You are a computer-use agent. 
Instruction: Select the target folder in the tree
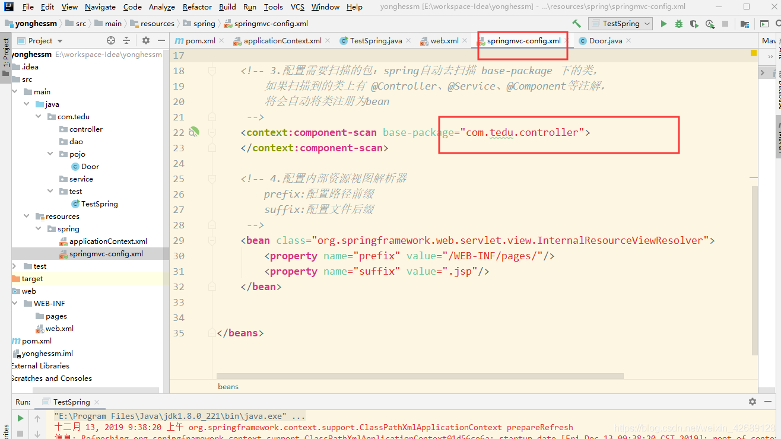(28, 279)
